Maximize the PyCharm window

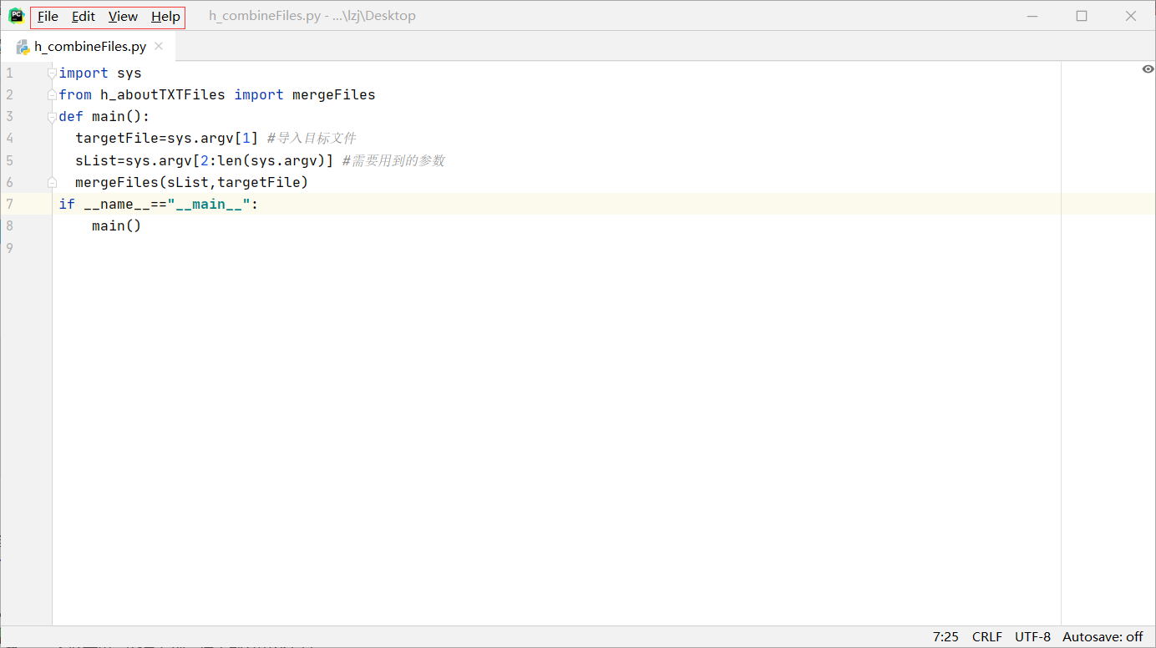coord(1082,16)
